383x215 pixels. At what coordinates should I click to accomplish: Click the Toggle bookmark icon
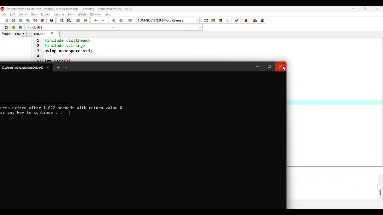[130, 20]
